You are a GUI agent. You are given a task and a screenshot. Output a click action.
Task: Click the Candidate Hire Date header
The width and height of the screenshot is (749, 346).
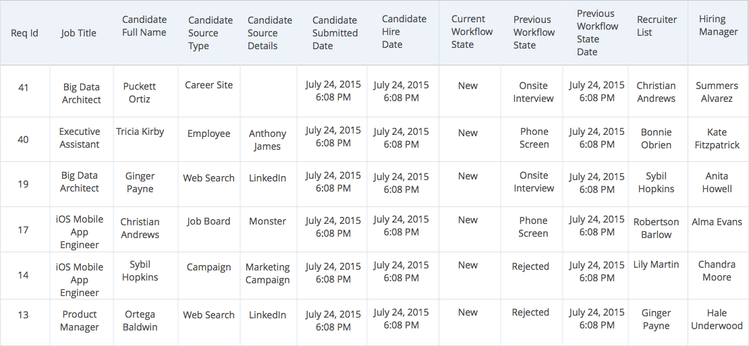point(404,32)
